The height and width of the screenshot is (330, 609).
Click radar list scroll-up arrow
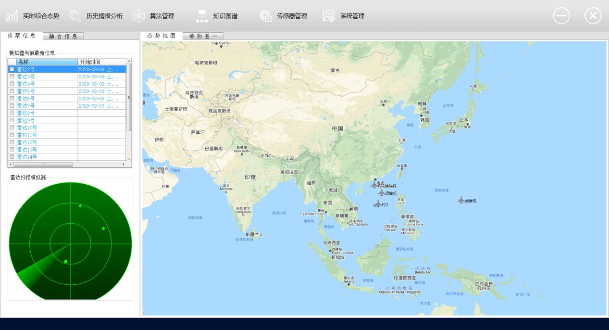(x=129, y=61)
